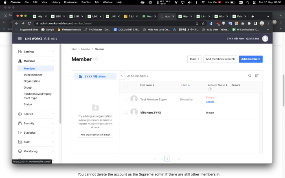Open Chrome three-dot menu
285x178 pixels.
click(268, 24)
